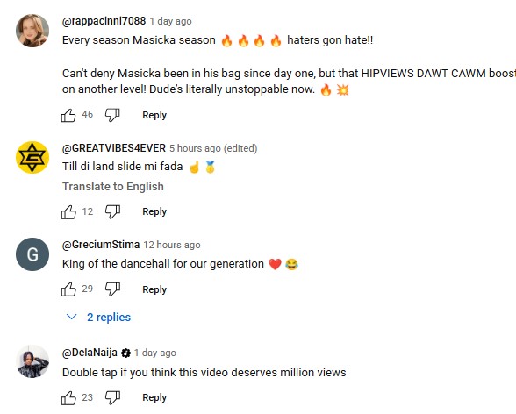This screenshot has width=516, height=414.
Task: Open the @DelaNaija verified username link
Action: coord(90,353)
